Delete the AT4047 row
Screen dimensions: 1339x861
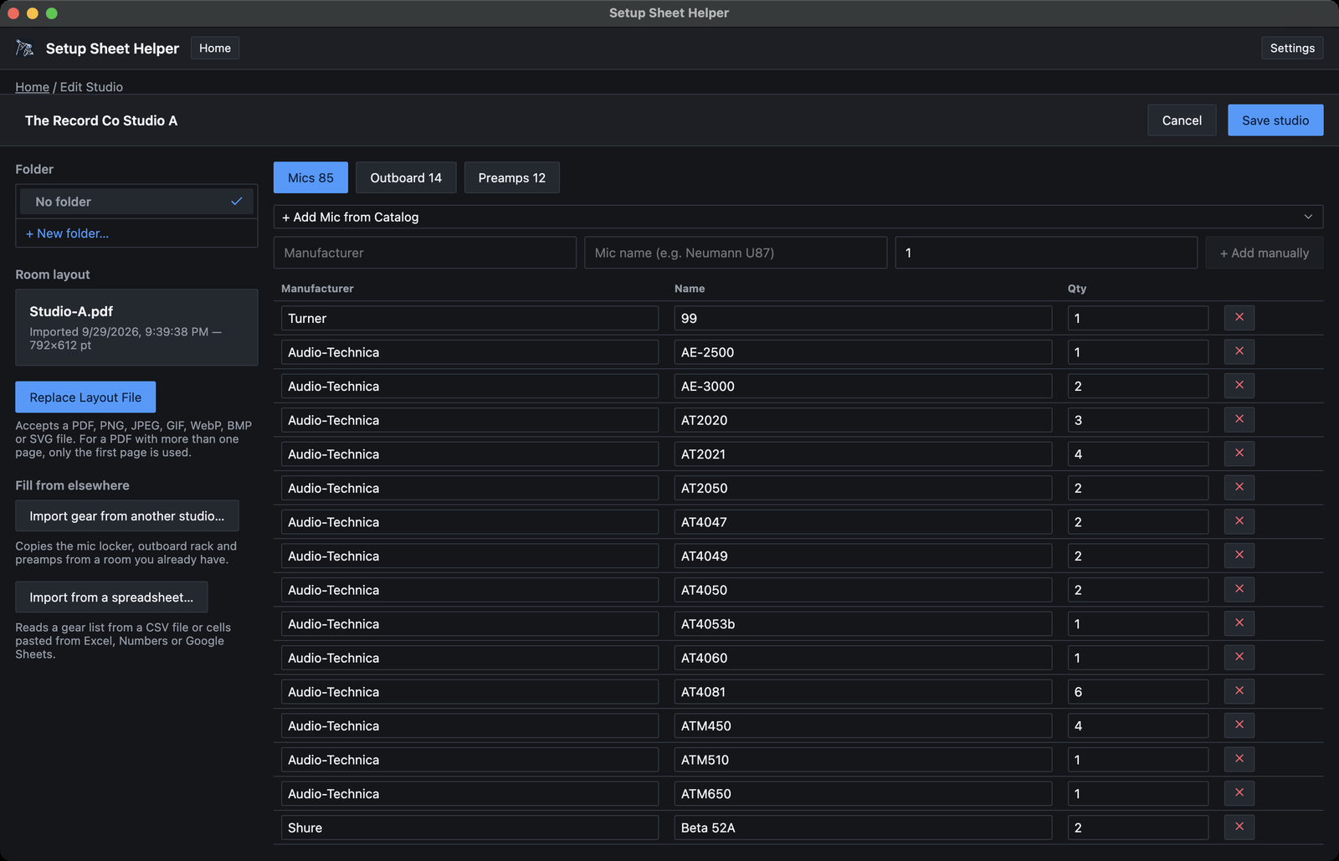point(1239,521)
